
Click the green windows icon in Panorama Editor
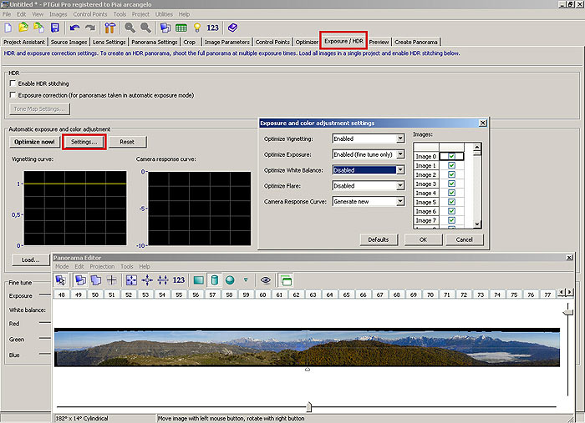click(x=286, y=280)
